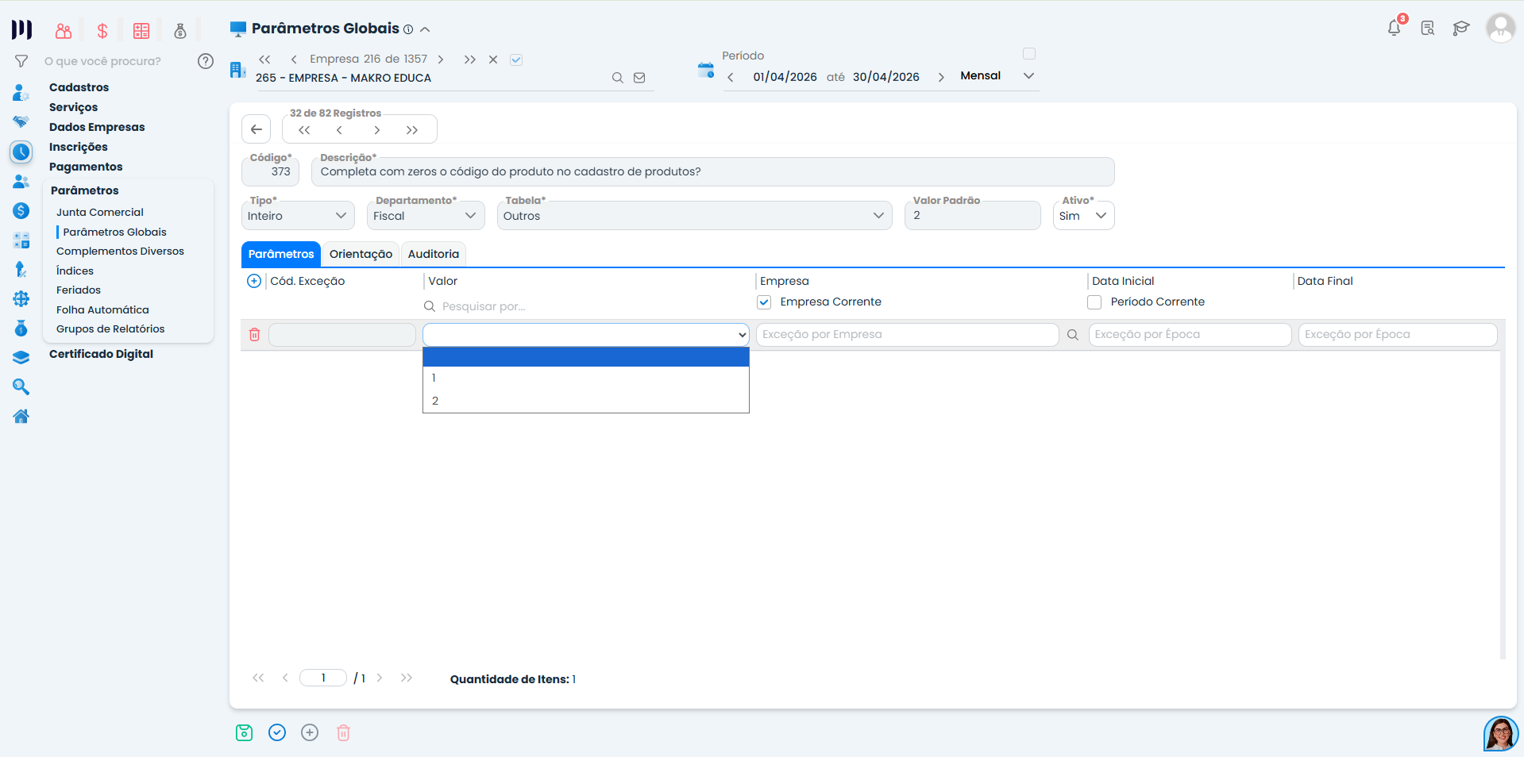
Task: Open the graduation cap training icon
Action: tap(1461, 29)
